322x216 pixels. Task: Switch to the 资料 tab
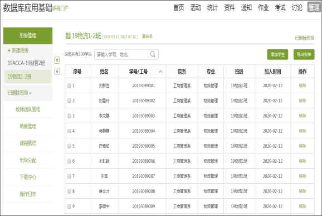tap(230, 8)
